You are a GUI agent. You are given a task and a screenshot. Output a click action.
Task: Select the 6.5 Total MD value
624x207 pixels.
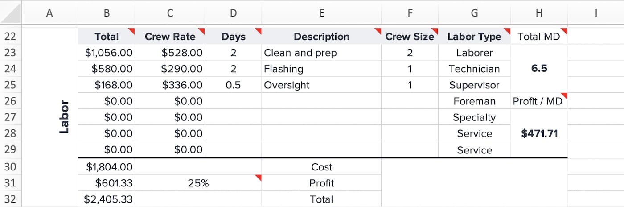coord(539,69)
